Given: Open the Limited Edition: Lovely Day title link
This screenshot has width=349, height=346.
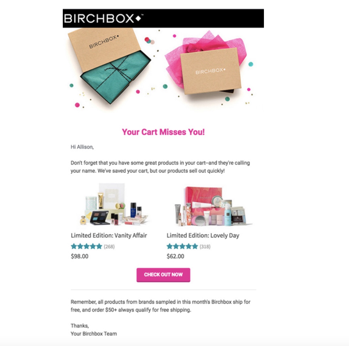Looking at the screenshot, I should point(203,235).
